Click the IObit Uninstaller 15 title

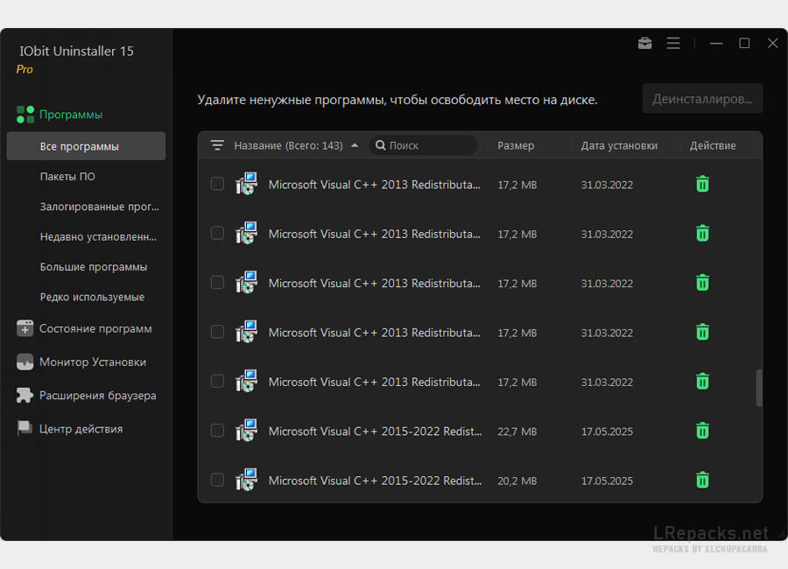76,52
